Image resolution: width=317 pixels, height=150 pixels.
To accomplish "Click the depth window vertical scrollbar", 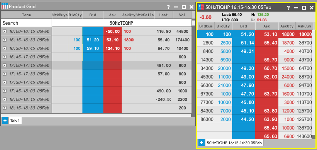I will tap(314, 84).
